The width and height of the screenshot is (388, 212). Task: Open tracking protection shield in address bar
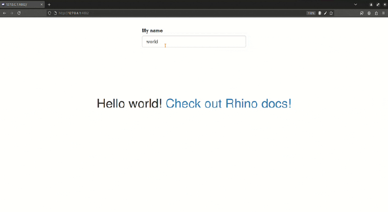point(49,13)
